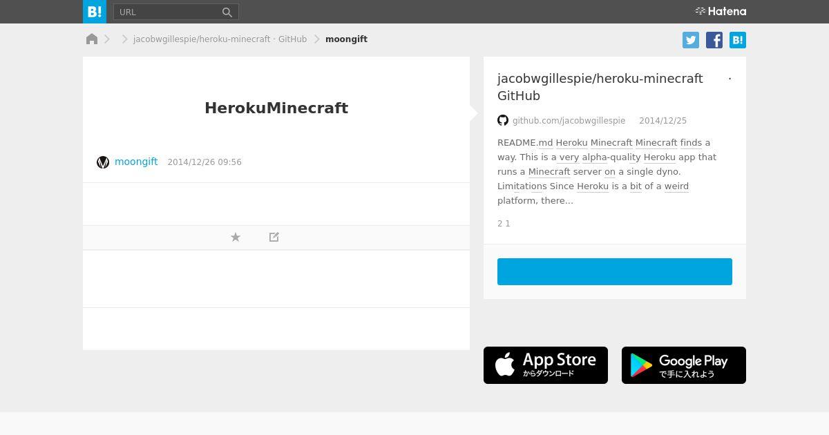Open the jacobwgillespie/heroku-minecraft breadcrumb link

pyautogui.click(x=220, y=39)
